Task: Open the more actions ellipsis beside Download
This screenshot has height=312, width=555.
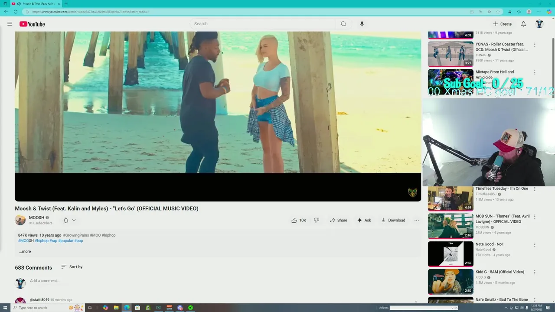Action: pos(417,220)
